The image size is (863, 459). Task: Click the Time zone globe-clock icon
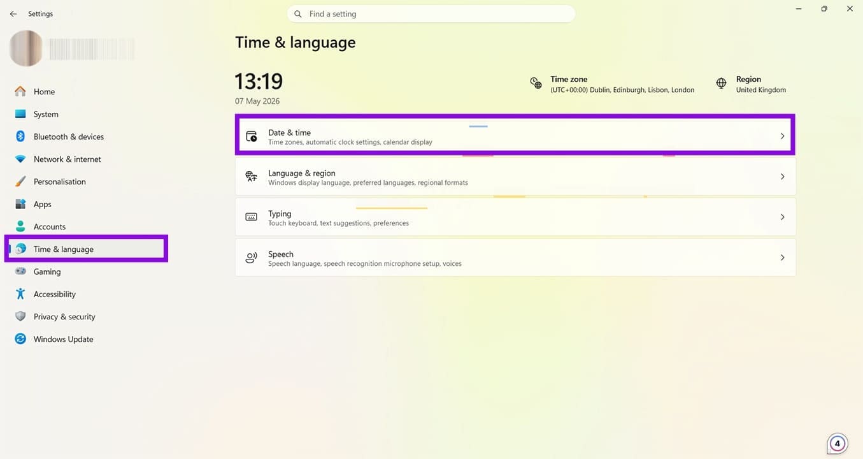[536, 84]
